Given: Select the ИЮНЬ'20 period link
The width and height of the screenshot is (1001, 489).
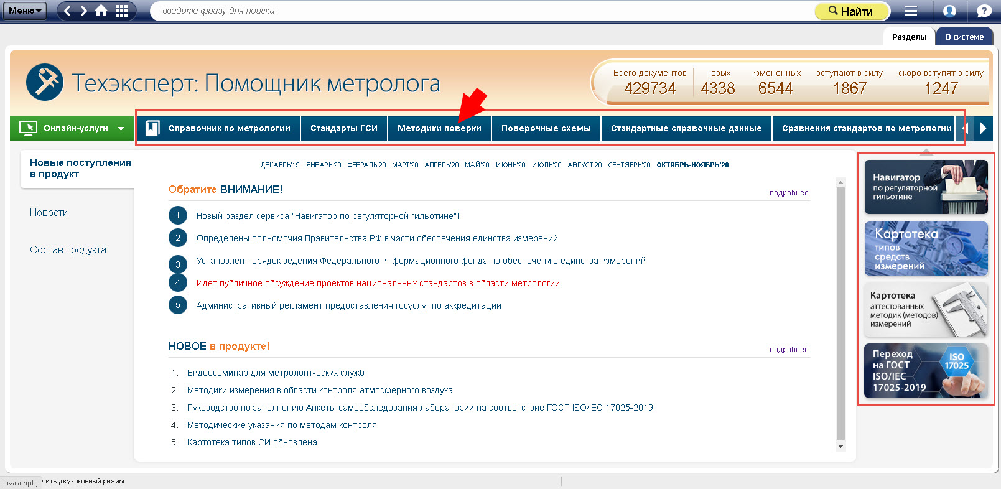Looking at the screenshot, I should click(x=511, y=165).
